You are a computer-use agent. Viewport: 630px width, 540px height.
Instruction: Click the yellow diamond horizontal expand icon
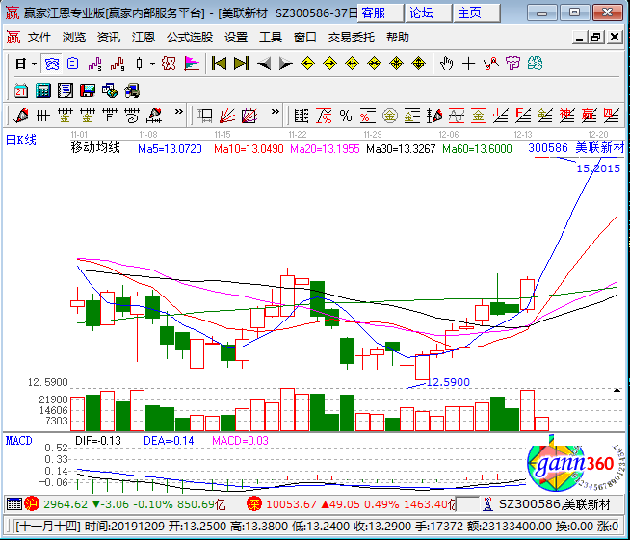pyautogui.click(x=352, y=64)
